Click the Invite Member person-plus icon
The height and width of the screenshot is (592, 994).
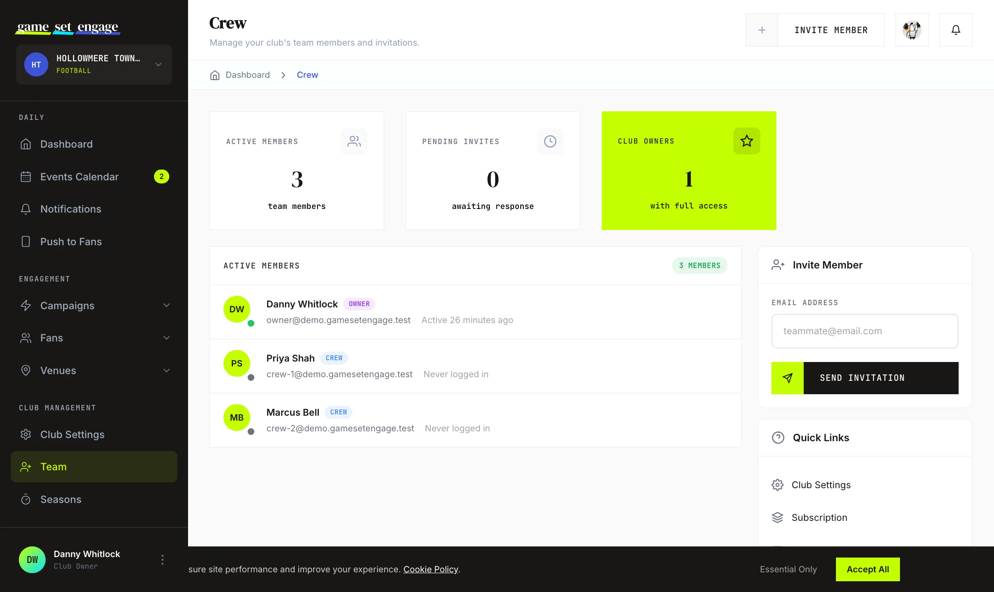(778, 265)
